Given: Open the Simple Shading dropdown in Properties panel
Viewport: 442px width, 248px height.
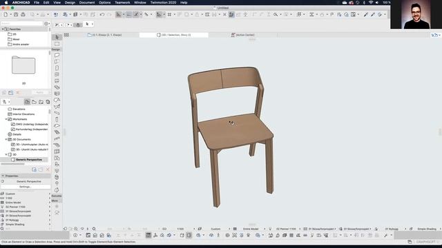Looking at the screenshot, I should (26, 225).
